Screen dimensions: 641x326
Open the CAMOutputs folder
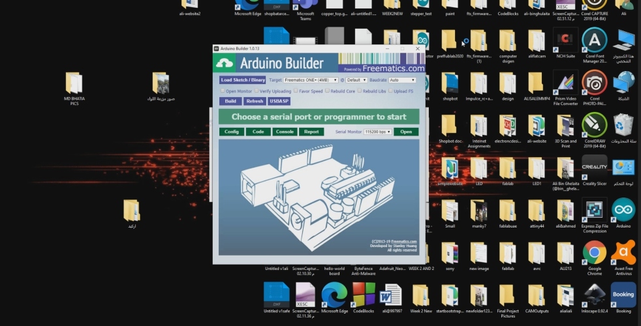click(537, 295)
